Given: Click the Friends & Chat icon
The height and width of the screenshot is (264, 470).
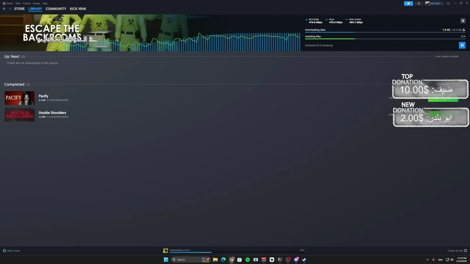Looking at the screenshot, I should tap(466, 251).
